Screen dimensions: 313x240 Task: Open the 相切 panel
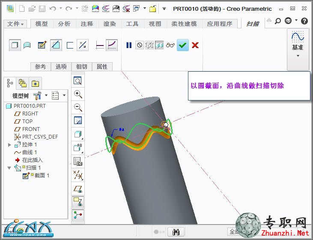pos(82,67)
